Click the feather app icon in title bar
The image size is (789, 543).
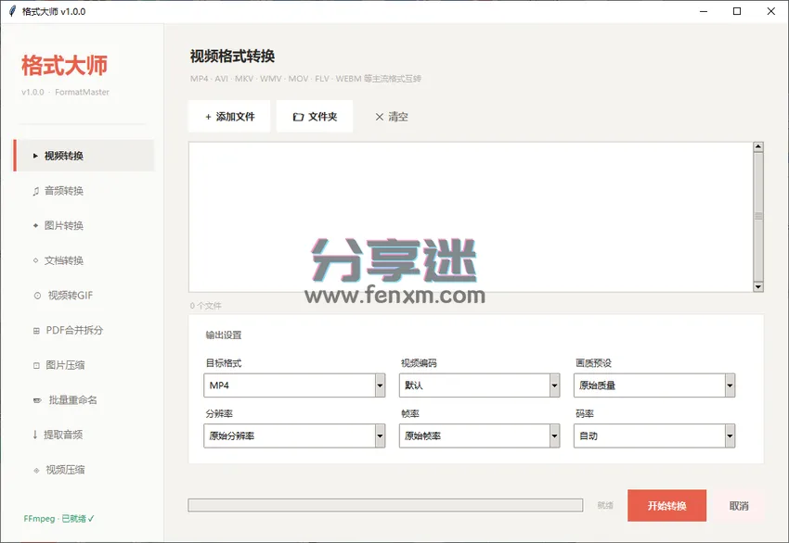pyautogui.click(x=12, y=11)
